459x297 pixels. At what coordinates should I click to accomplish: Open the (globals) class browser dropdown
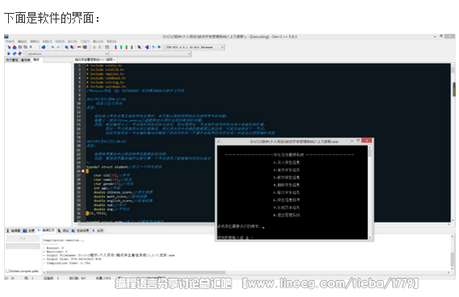(67, 54)
